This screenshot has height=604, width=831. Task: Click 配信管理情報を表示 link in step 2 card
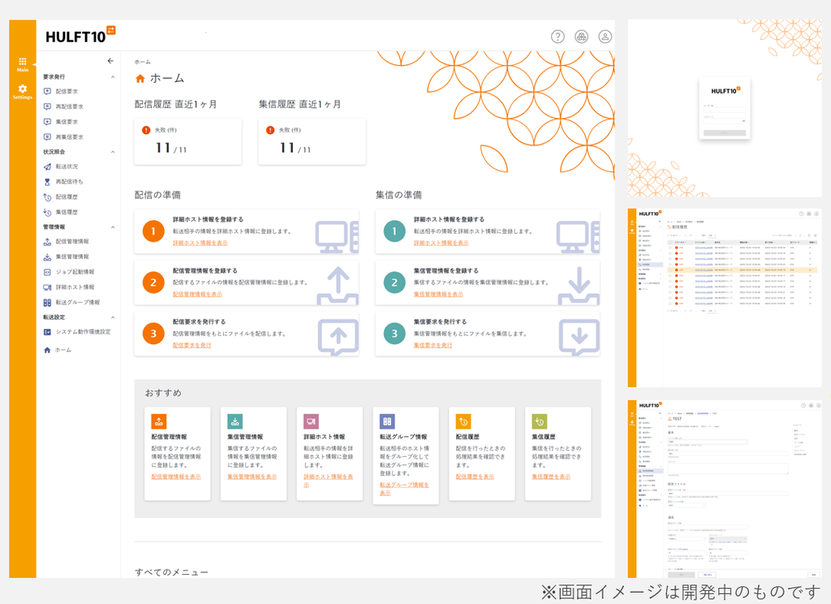(x=198, y=295)
